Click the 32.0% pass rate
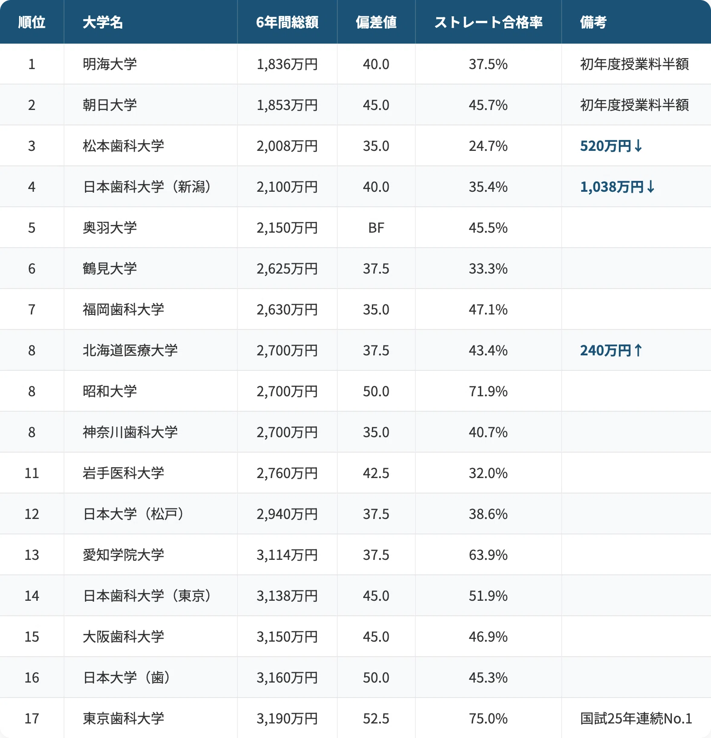This screenshot has height=738, width=711. click(489, 473)
